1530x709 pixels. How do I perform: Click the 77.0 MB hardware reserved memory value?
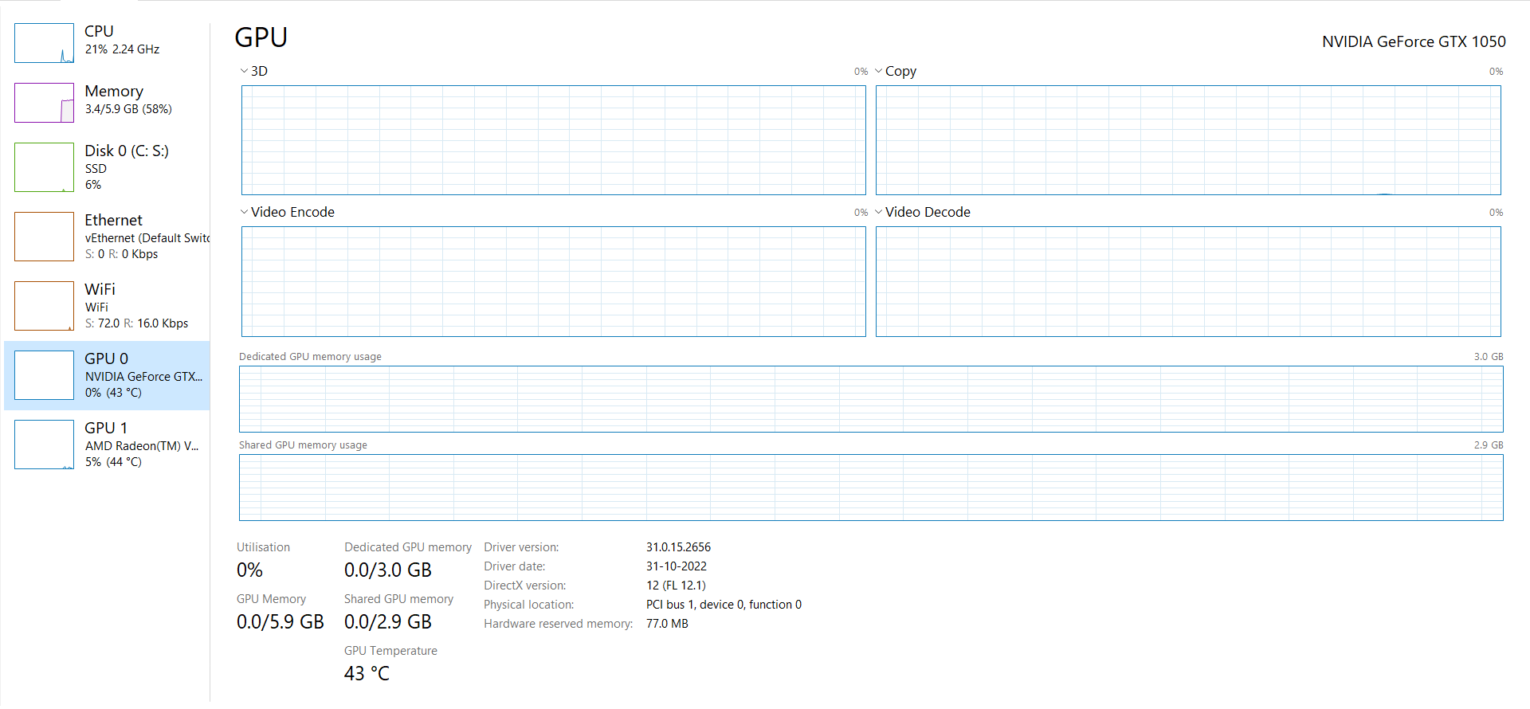(667, 624)
